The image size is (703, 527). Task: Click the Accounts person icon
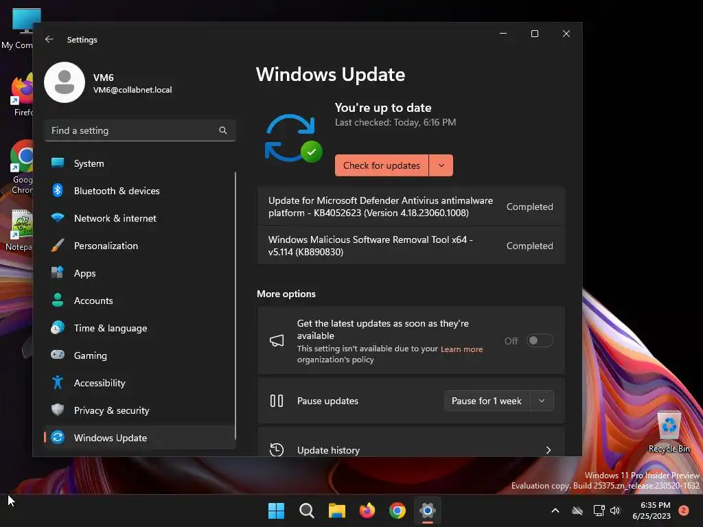58,300
